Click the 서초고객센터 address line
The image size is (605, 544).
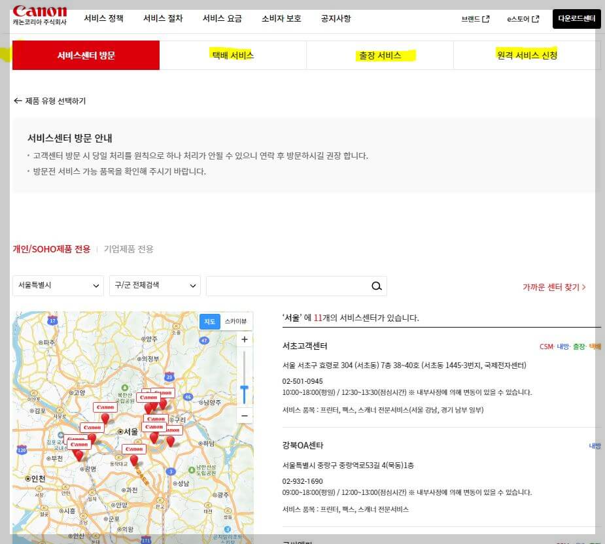pyautogui.click(x=404, y=365)
